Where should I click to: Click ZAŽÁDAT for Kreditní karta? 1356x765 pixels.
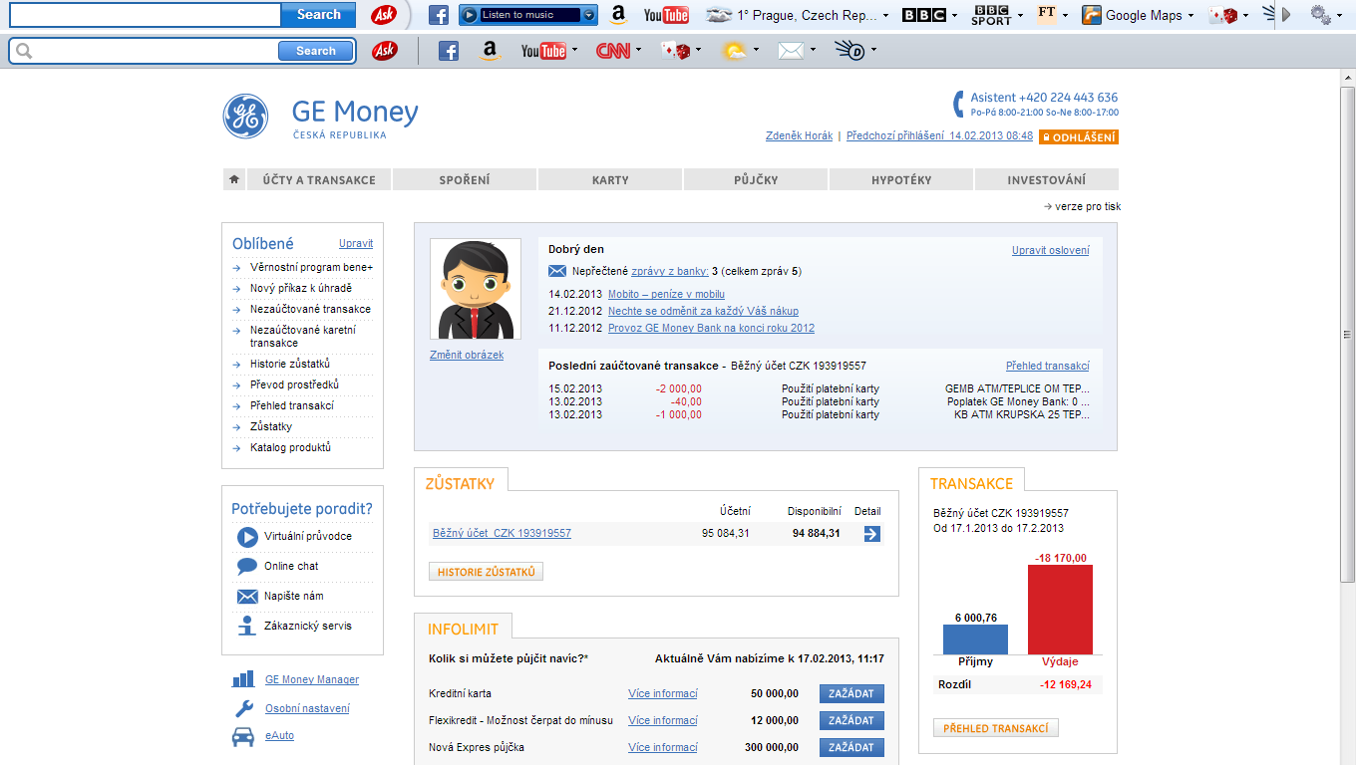[x=851, y=694]
